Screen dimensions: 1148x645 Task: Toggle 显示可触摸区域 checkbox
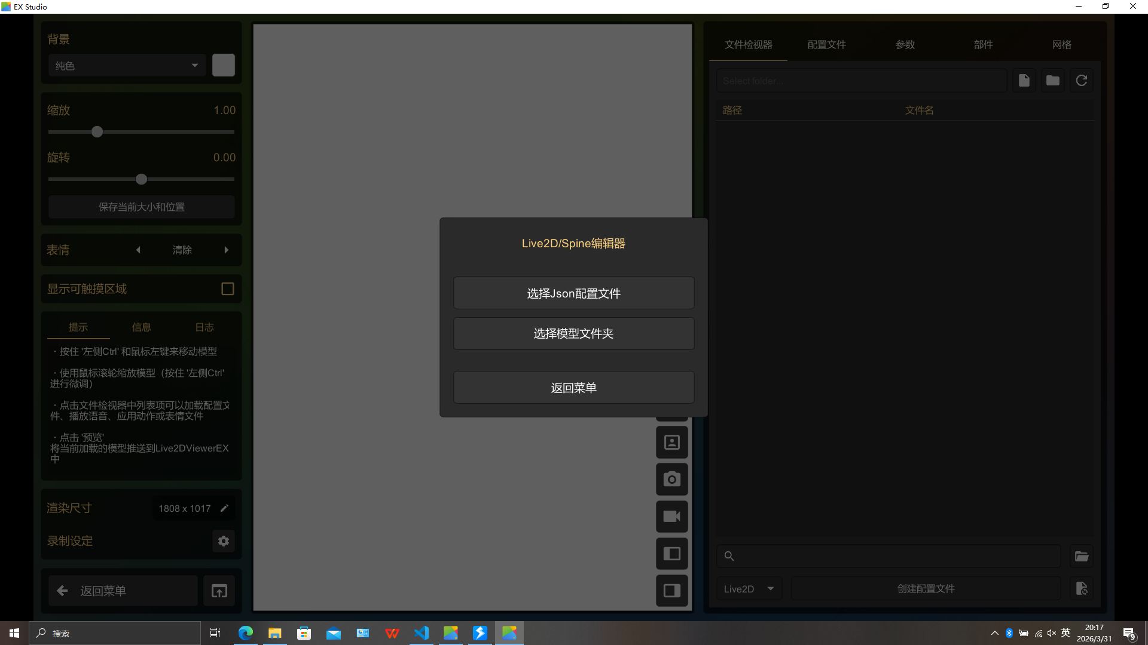pos(227,289)
